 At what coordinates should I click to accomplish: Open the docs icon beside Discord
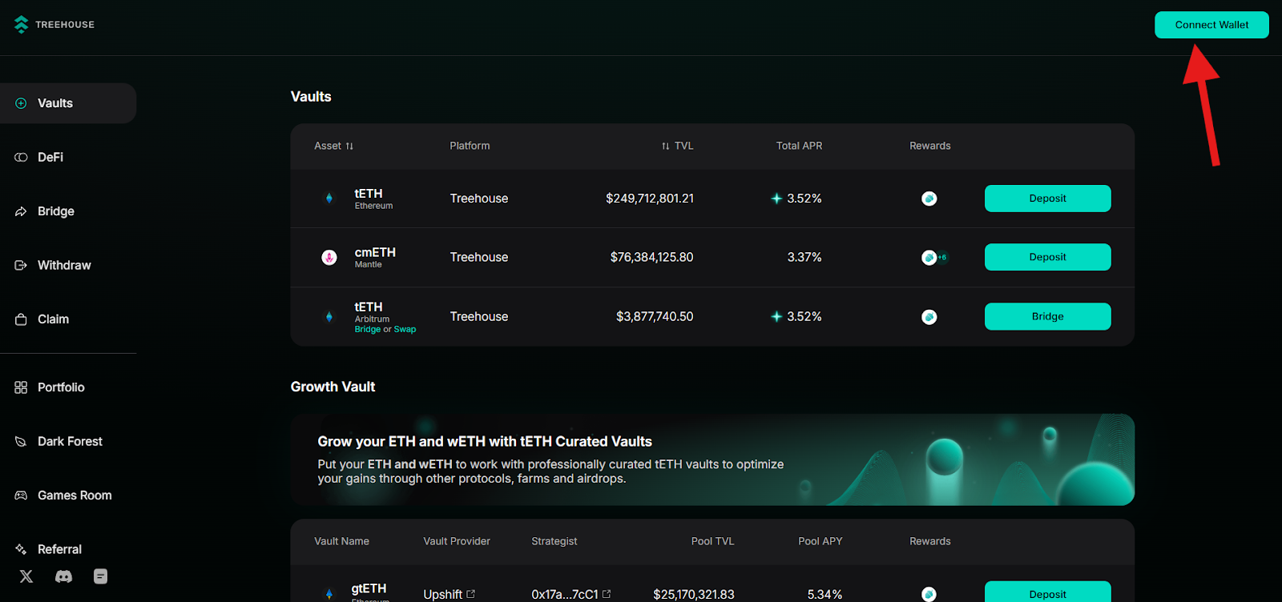[100, 576]
